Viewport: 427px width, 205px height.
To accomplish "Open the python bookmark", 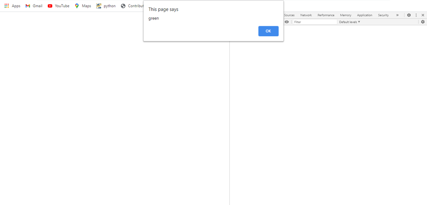I will click(x=106, y=6).
